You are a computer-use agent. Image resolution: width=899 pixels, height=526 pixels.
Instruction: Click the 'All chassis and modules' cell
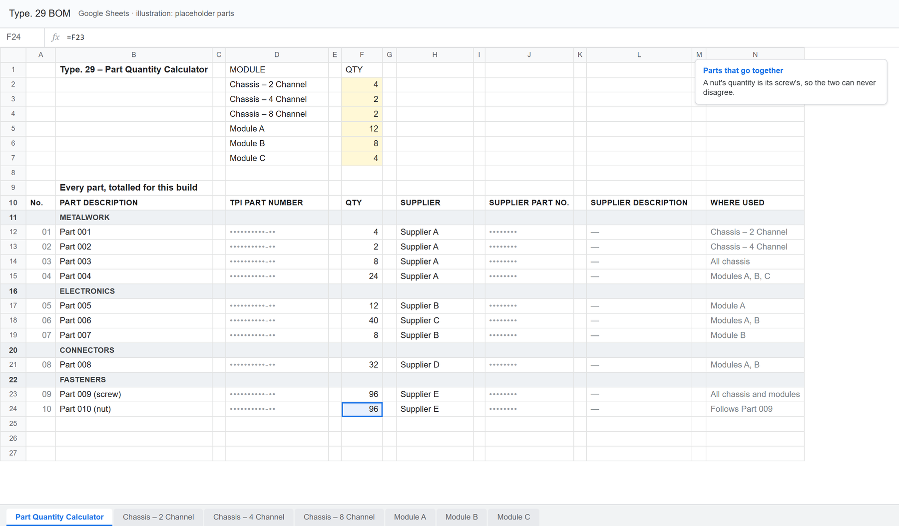[755, 394]
